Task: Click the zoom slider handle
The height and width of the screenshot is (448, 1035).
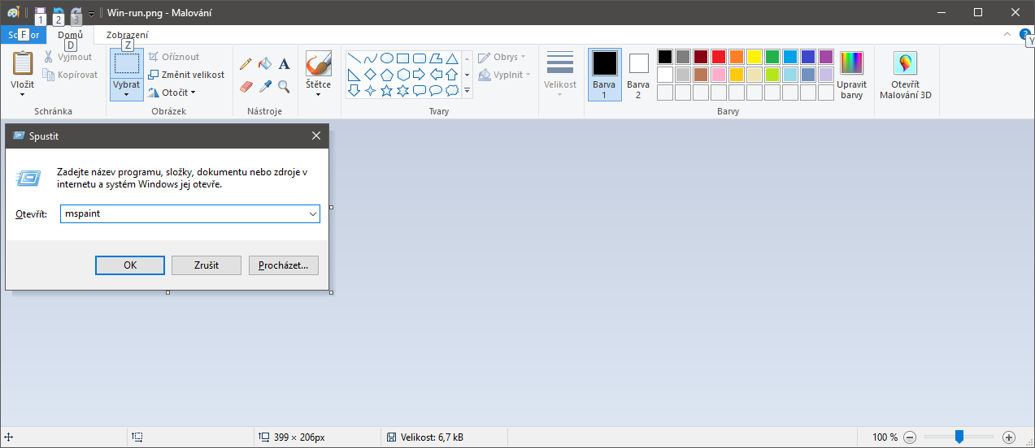Action: [959, 437]
